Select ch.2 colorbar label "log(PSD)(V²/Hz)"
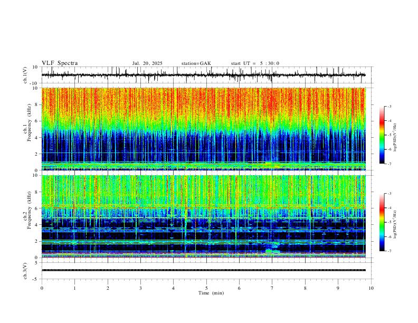 [x=395, y=225]
